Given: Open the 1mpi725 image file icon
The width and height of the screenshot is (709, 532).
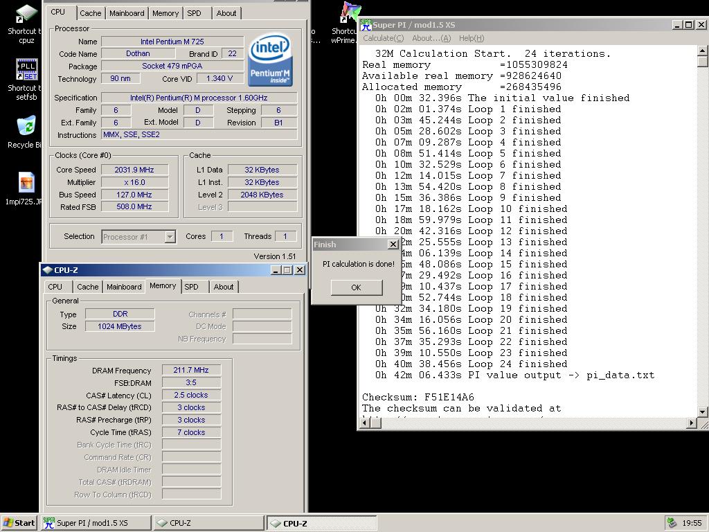Looking at the screenshot, I should (x=27, y=182).
